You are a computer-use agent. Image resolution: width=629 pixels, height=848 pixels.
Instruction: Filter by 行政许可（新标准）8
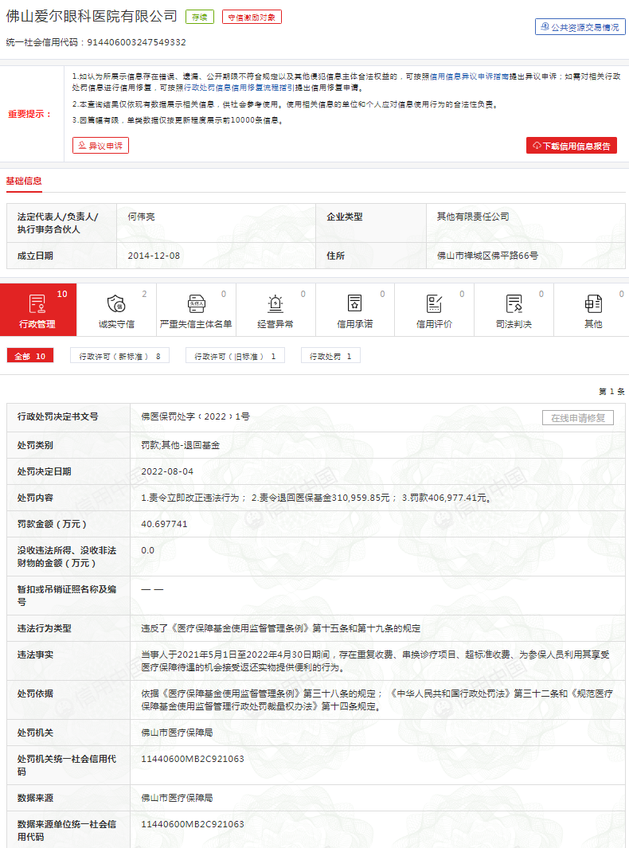pyautogui.click(x=119, y=356)
